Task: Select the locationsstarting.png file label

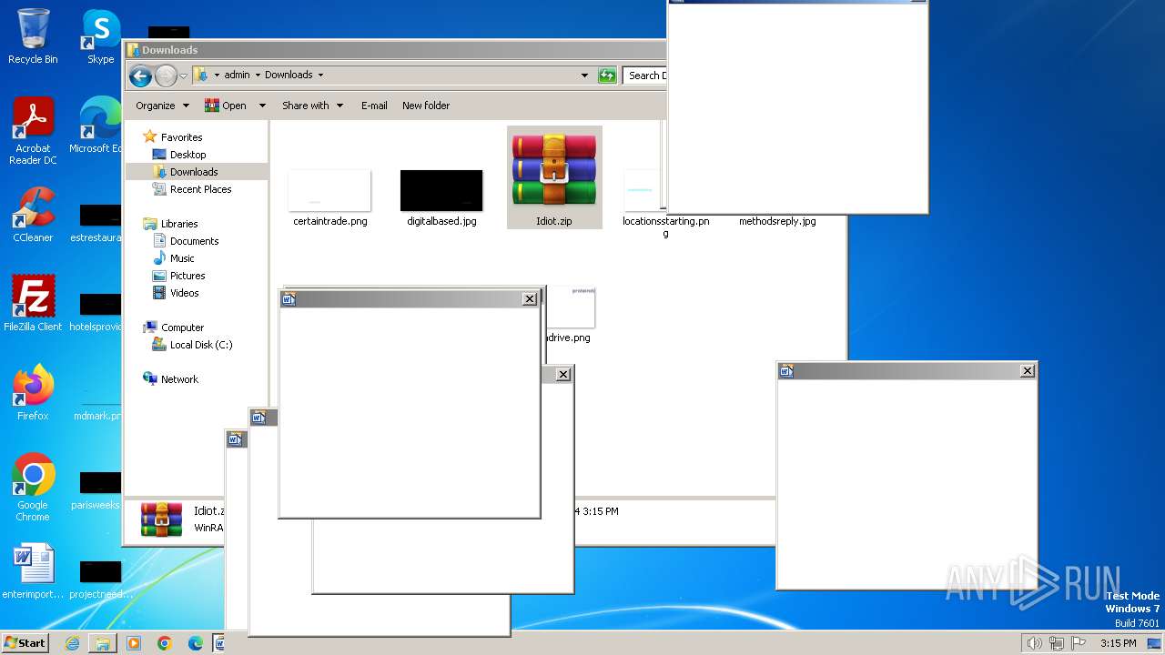Action: pyautogui.click(x=665, y=227)
